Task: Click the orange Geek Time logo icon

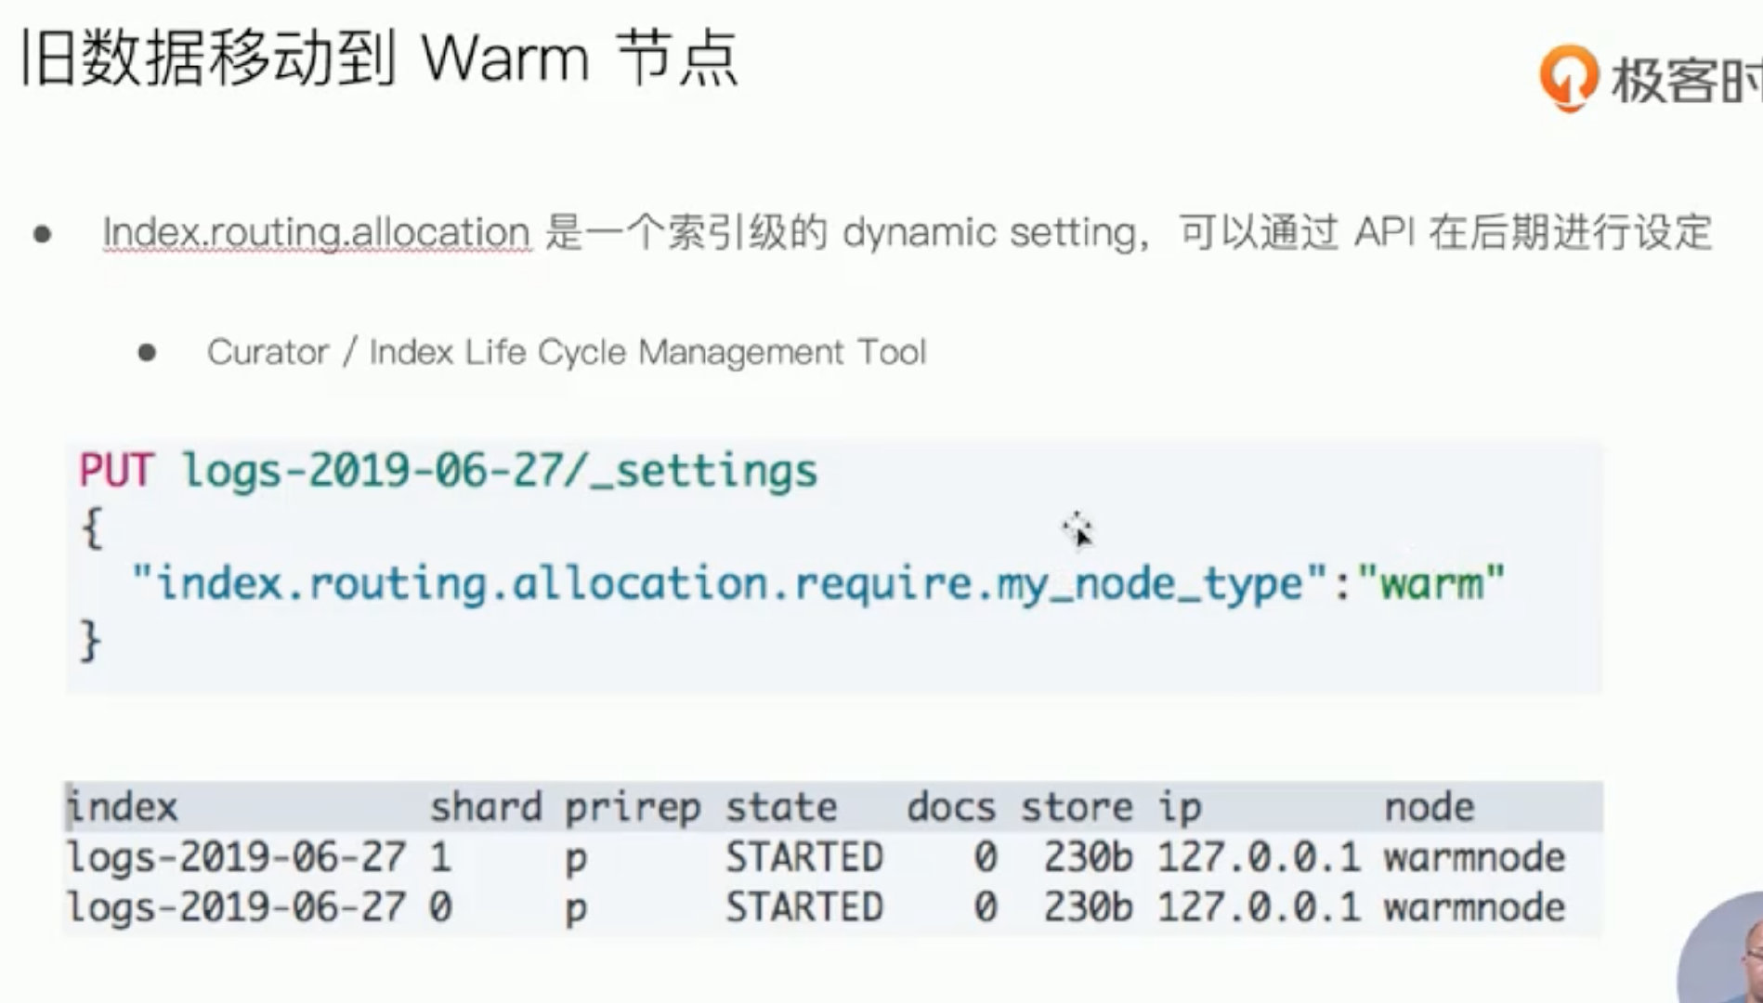Action: [x=1569, y=78]
